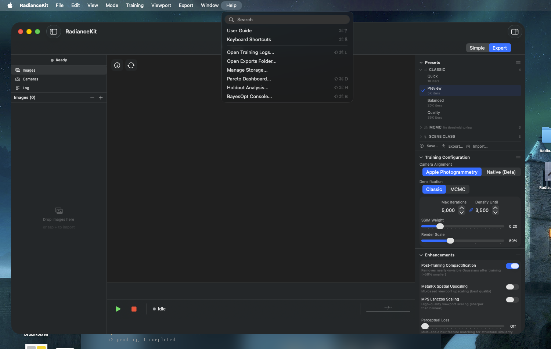Viewport: 551px width, 349px height.
Task: Toggle the right inspector panel icon
Action: (515, 32)
